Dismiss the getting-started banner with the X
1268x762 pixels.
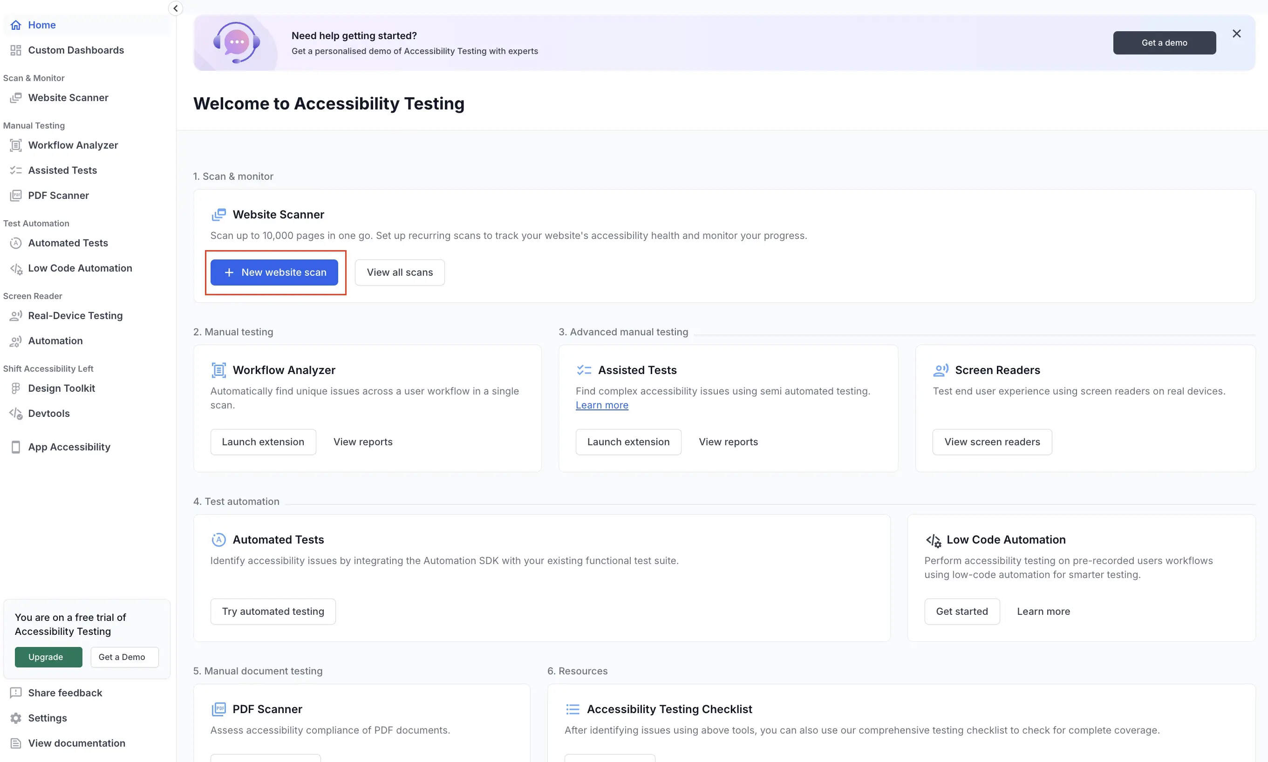1236,34
